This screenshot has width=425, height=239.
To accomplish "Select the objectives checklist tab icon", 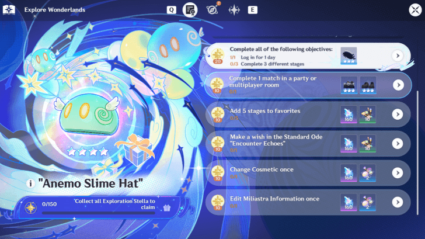I will click(x=190, y=10).
